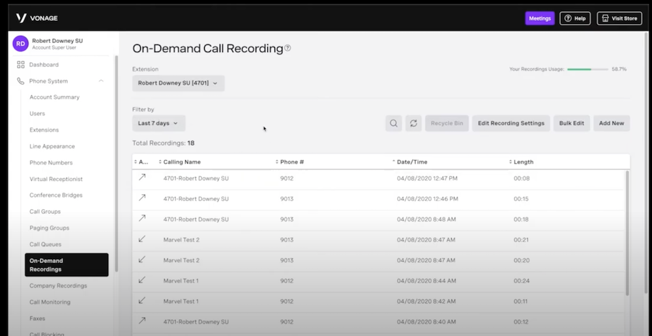The image size is (652, 336).
Task: Open Call Queues in the sidebar
Action: 46,244
